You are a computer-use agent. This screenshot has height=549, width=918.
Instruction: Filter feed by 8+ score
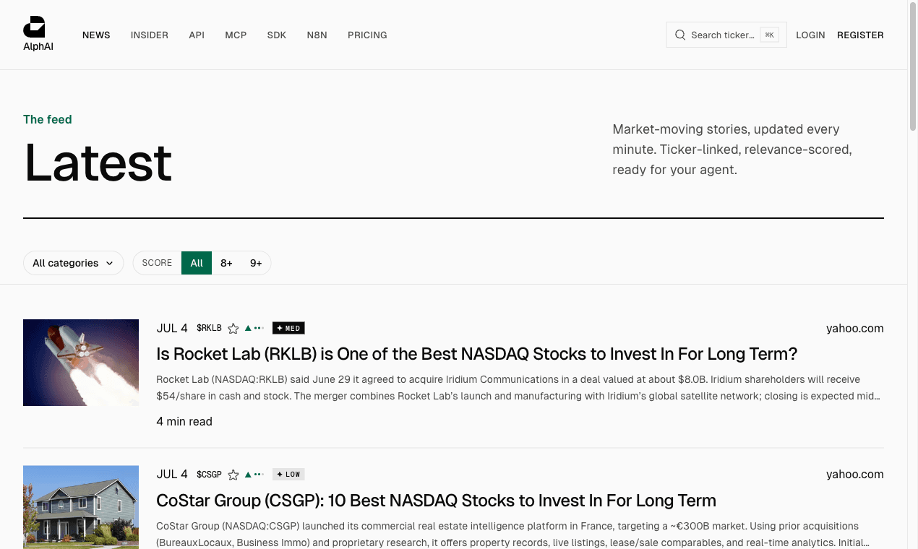tap(226, 263)
